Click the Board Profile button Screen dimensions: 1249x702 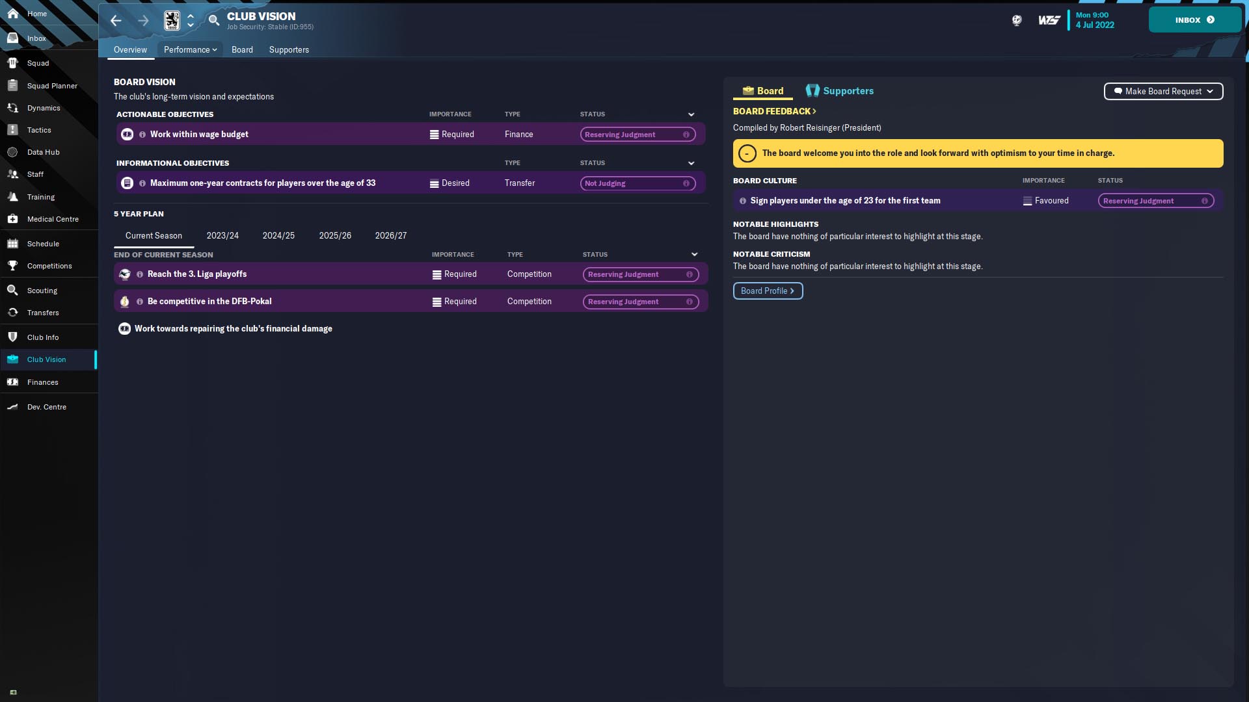(768, 291)
